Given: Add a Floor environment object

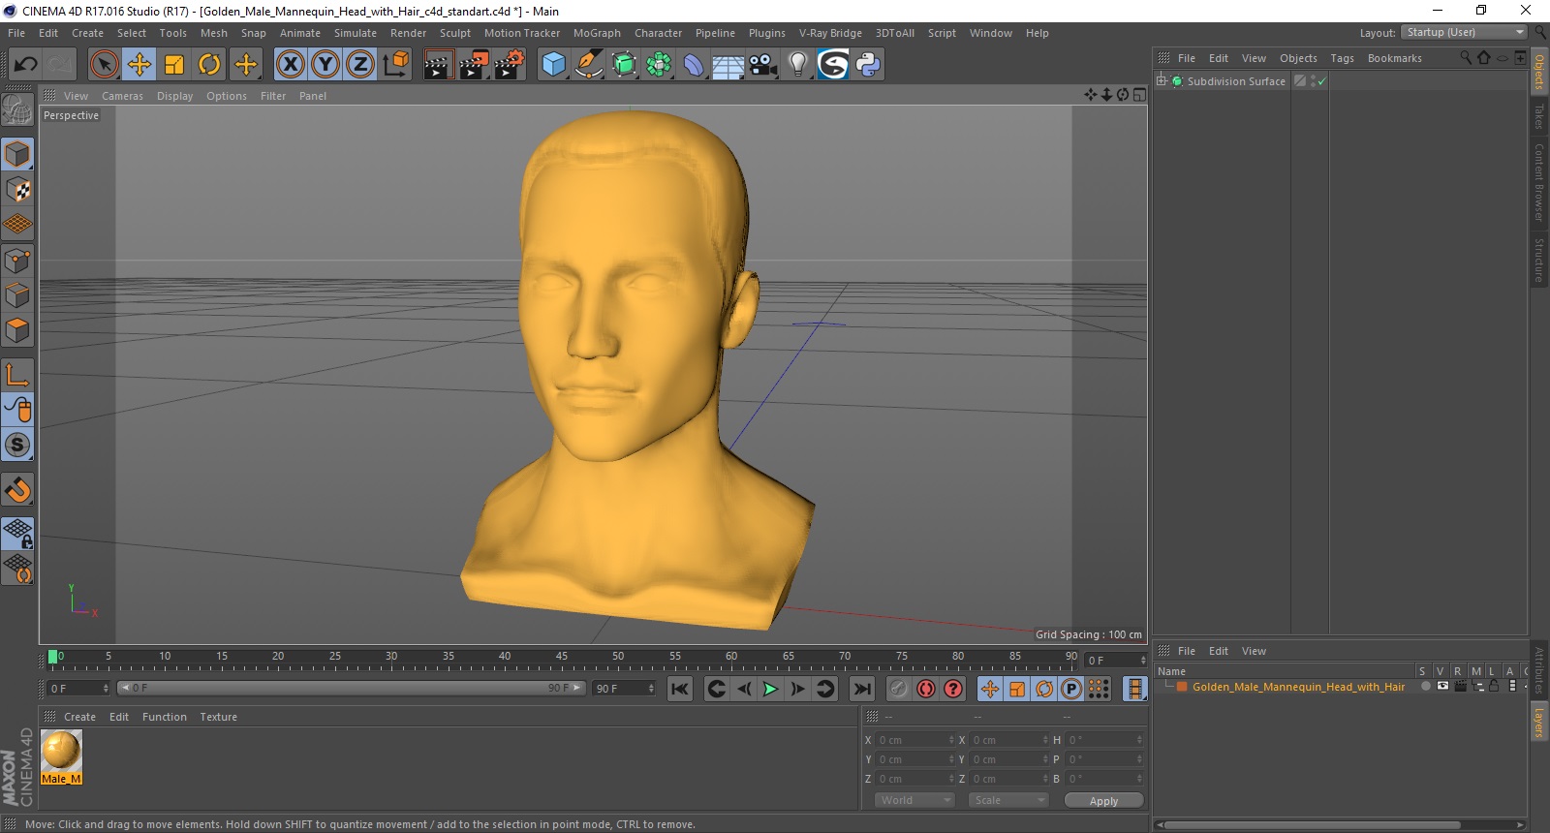Looking at the screenshot, I should tap(728, 65).
